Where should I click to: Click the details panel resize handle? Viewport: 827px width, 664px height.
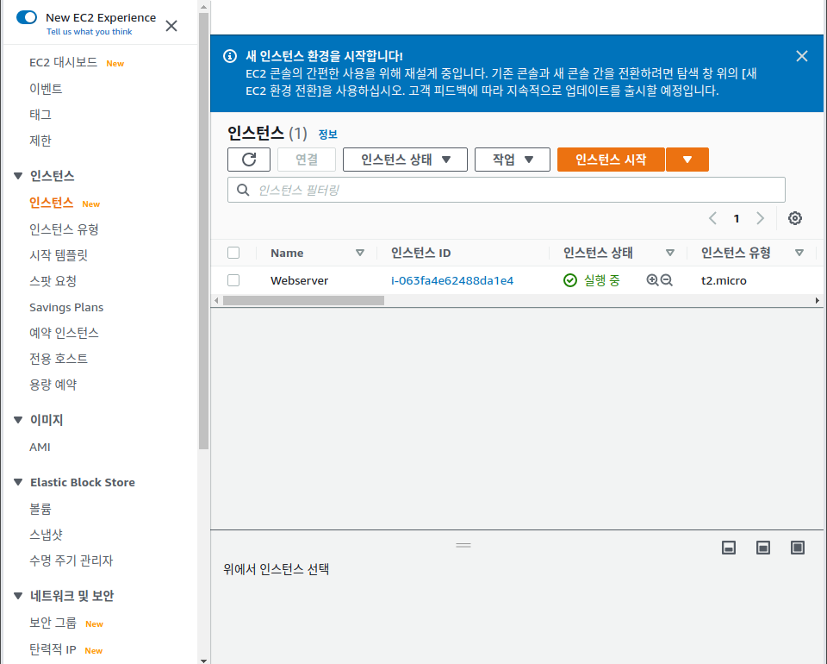[x=463, y=545]
